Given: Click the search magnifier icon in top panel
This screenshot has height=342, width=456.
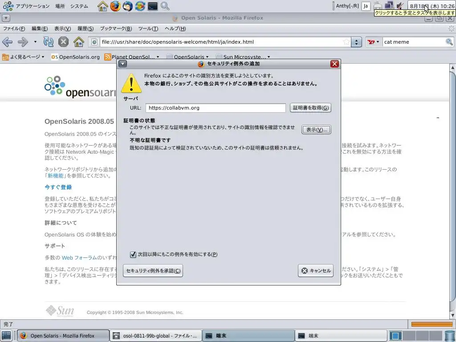Looking at the screenshot, I should pos(165,6).
